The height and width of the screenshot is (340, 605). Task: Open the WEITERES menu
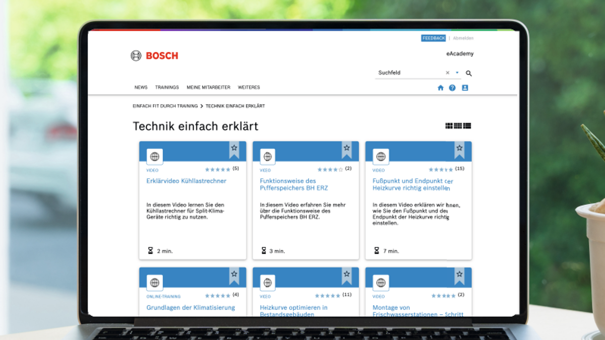(249, 88)
